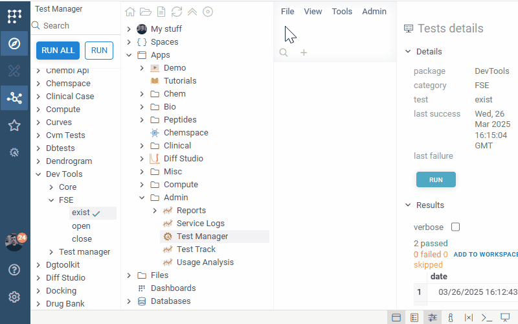Click the RUN ALL button

pos(58,51)
